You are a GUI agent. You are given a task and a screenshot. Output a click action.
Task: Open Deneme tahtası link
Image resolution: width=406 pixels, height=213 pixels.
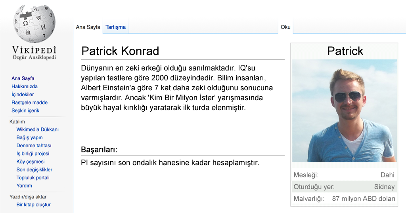pyautogui.click(x=34, y=145)
